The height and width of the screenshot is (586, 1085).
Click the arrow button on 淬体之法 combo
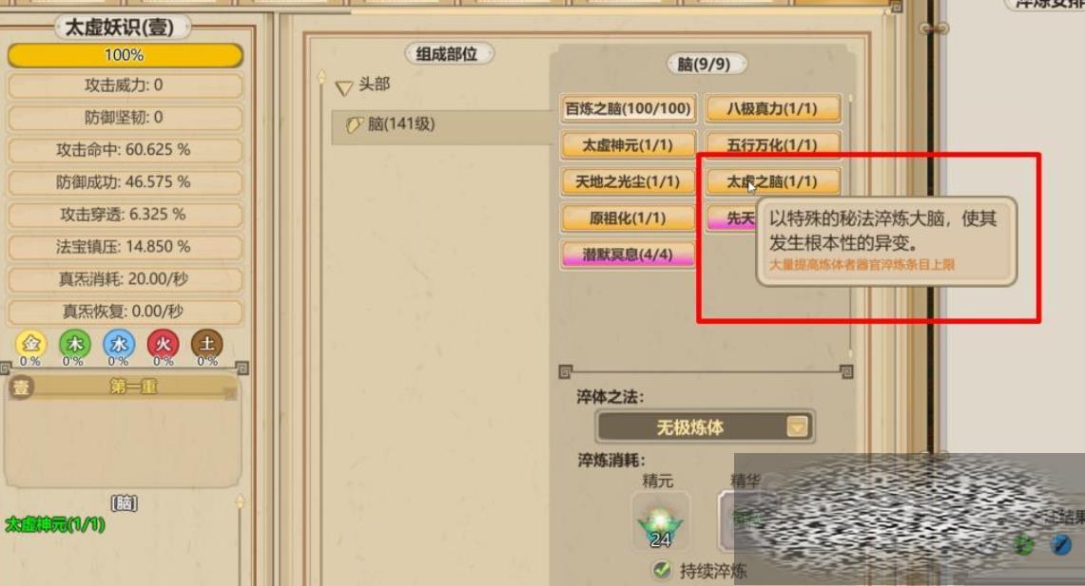tap(797, 427)
